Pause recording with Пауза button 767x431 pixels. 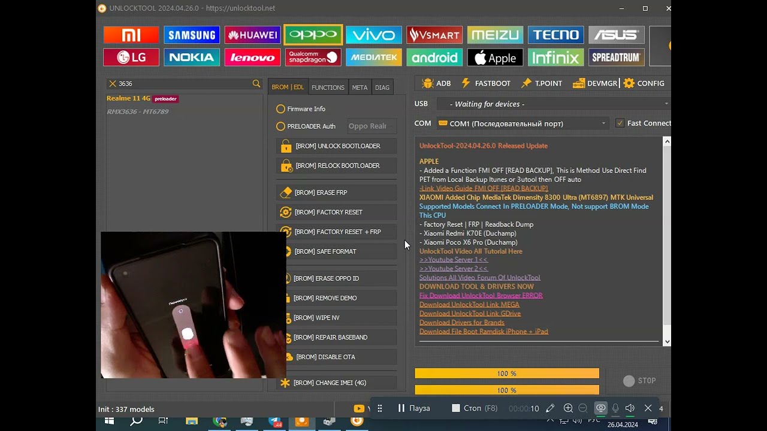414,408
